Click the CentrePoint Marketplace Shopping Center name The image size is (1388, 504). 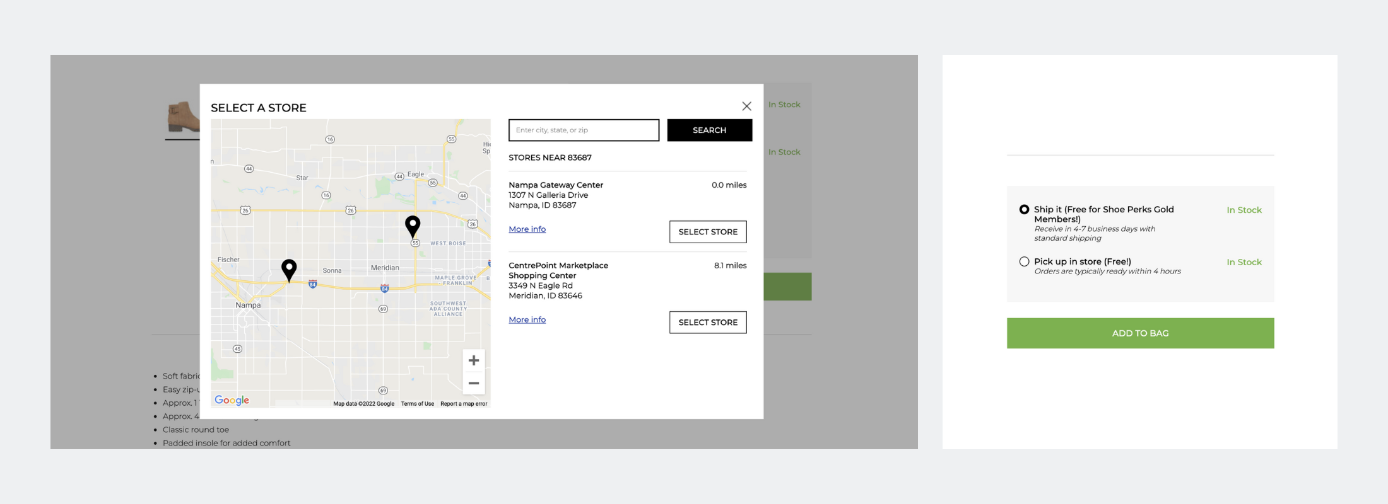[558, 271]
